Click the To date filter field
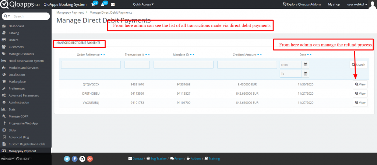Screen dimensions: 377x165 pyautogui.click(x=291, y=74)
